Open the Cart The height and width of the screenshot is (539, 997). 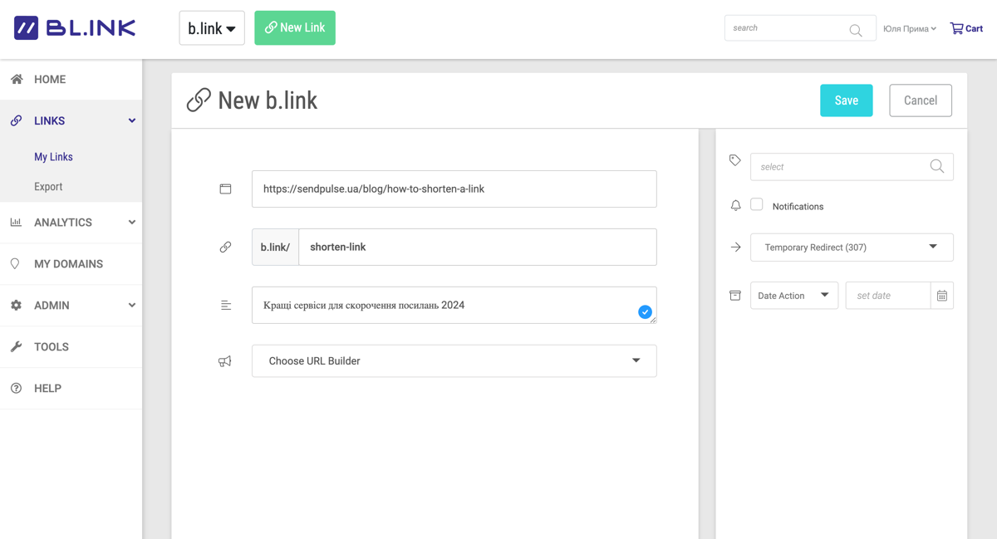[x=966, y=27]
